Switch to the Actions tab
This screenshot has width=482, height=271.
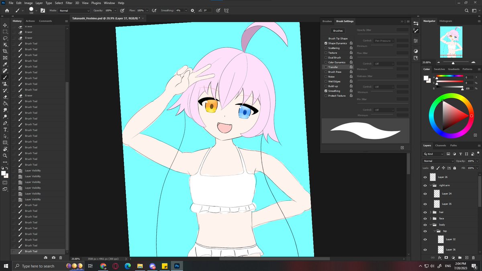[30, 21]
